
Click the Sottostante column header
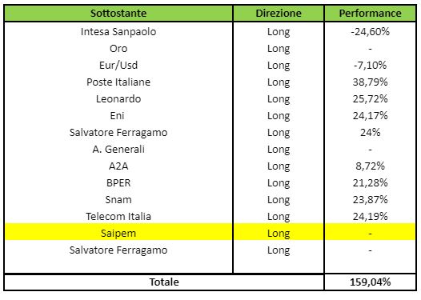coord(118,13)
